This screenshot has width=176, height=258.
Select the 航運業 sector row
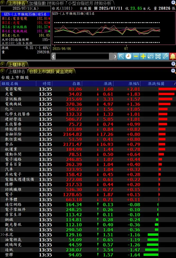[88, 149]
